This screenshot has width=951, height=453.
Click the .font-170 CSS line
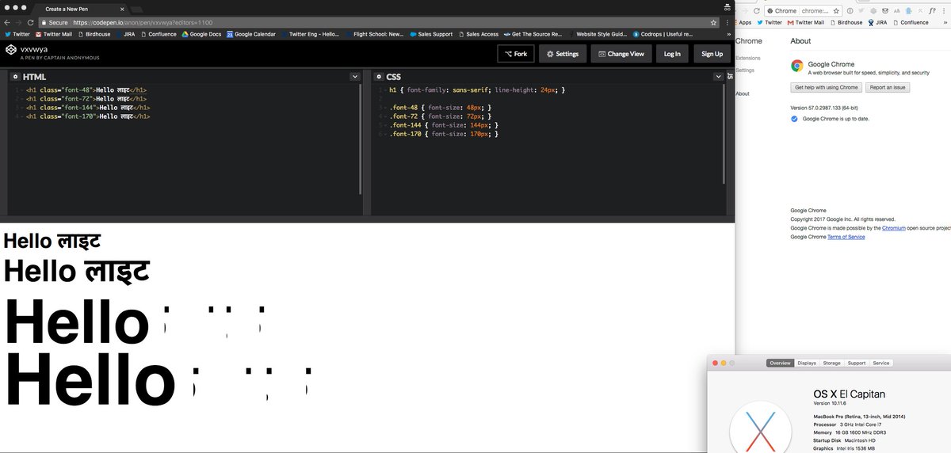click(x=443, y=134)
